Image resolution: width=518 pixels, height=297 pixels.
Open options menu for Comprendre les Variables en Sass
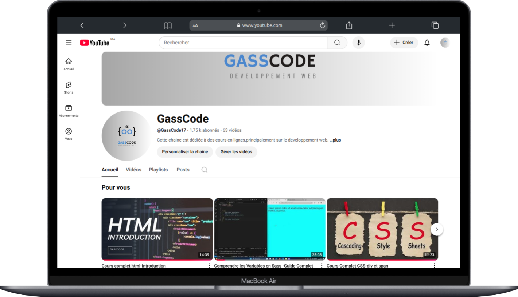click(x=322, y=266)
